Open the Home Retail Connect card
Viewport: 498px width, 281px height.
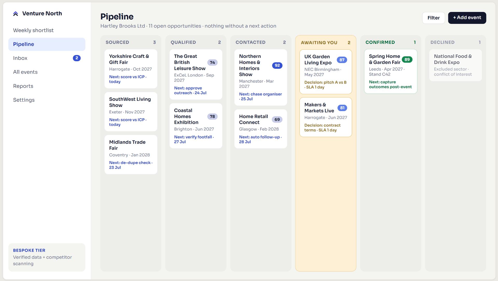click(x=261, y=129)
